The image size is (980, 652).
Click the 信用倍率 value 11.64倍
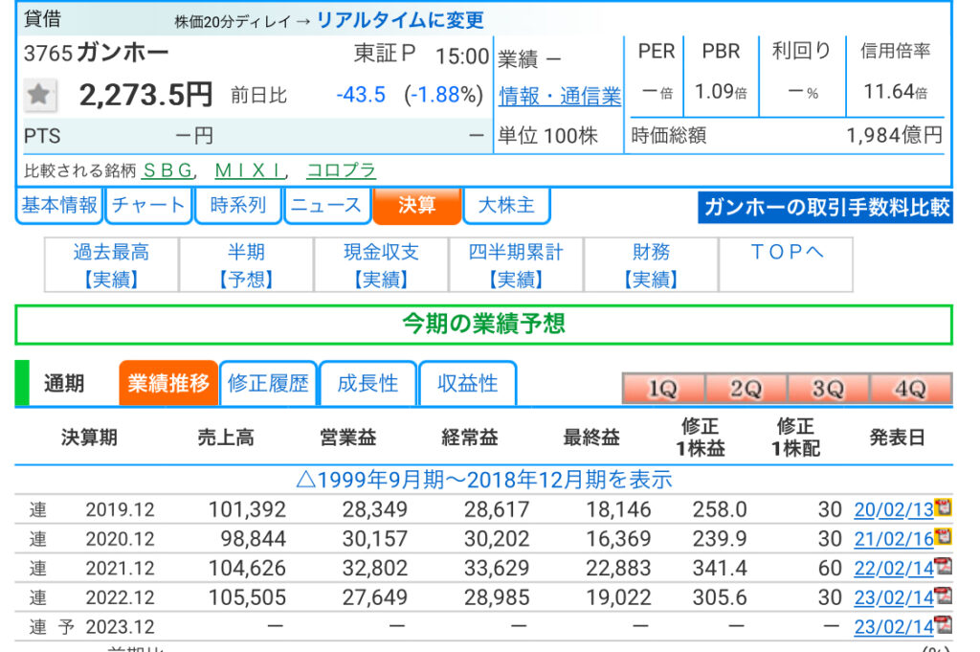click(x=896, y=93)
